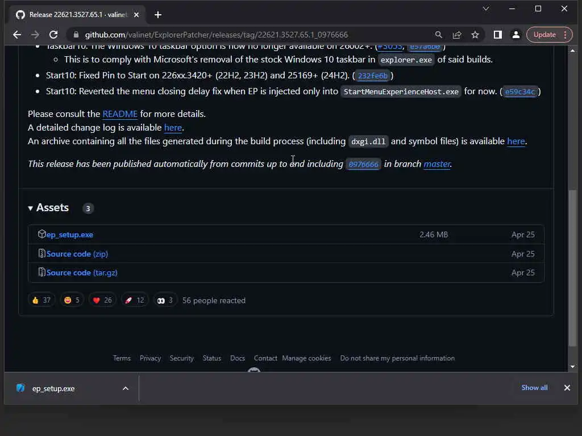Open the Docs footer link
The height and width of the screenshot is (436, 582).
click(x=238, y=359)
